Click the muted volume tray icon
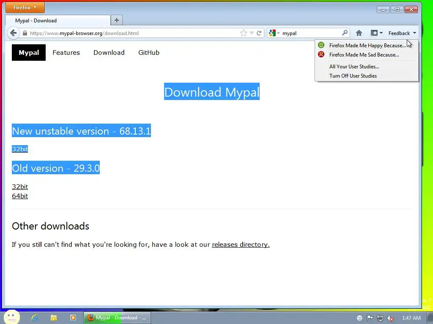Image resolution: width=433 pixels, height=324 pixels. tap(390, 318)
